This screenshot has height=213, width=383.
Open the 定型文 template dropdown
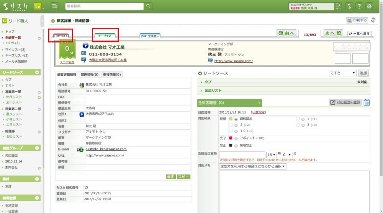[252, 166]
